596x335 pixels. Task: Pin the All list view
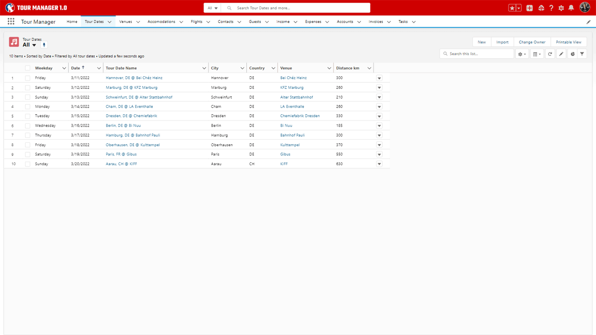point(44,45)
